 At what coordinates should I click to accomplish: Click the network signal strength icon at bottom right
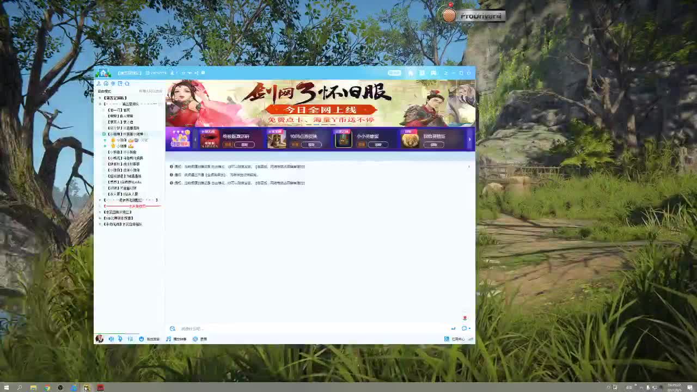click(471, 339)
